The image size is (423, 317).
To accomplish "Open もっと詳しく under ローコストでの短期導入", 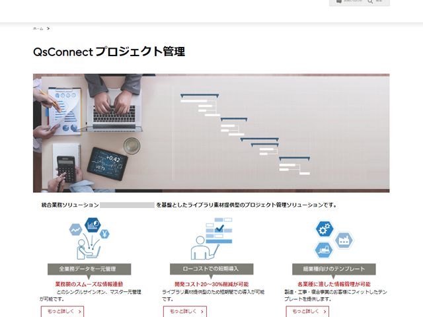I will [185, 311].
